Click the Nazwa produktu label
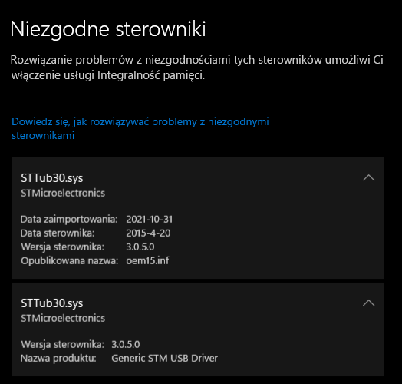The height and width of the screenshot is (384, 402). tap(58, 359)
